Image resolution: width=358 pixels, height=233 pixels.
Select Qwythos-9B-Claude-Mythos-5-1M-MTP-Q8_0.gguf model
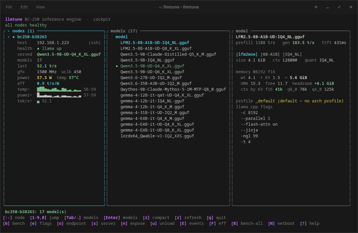pos(173,89)
